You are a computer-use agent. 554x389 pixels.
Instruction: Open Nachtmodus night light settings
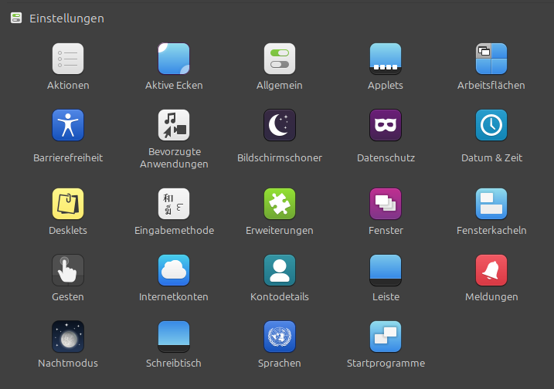pyautogui.click(x=68, y=337)
